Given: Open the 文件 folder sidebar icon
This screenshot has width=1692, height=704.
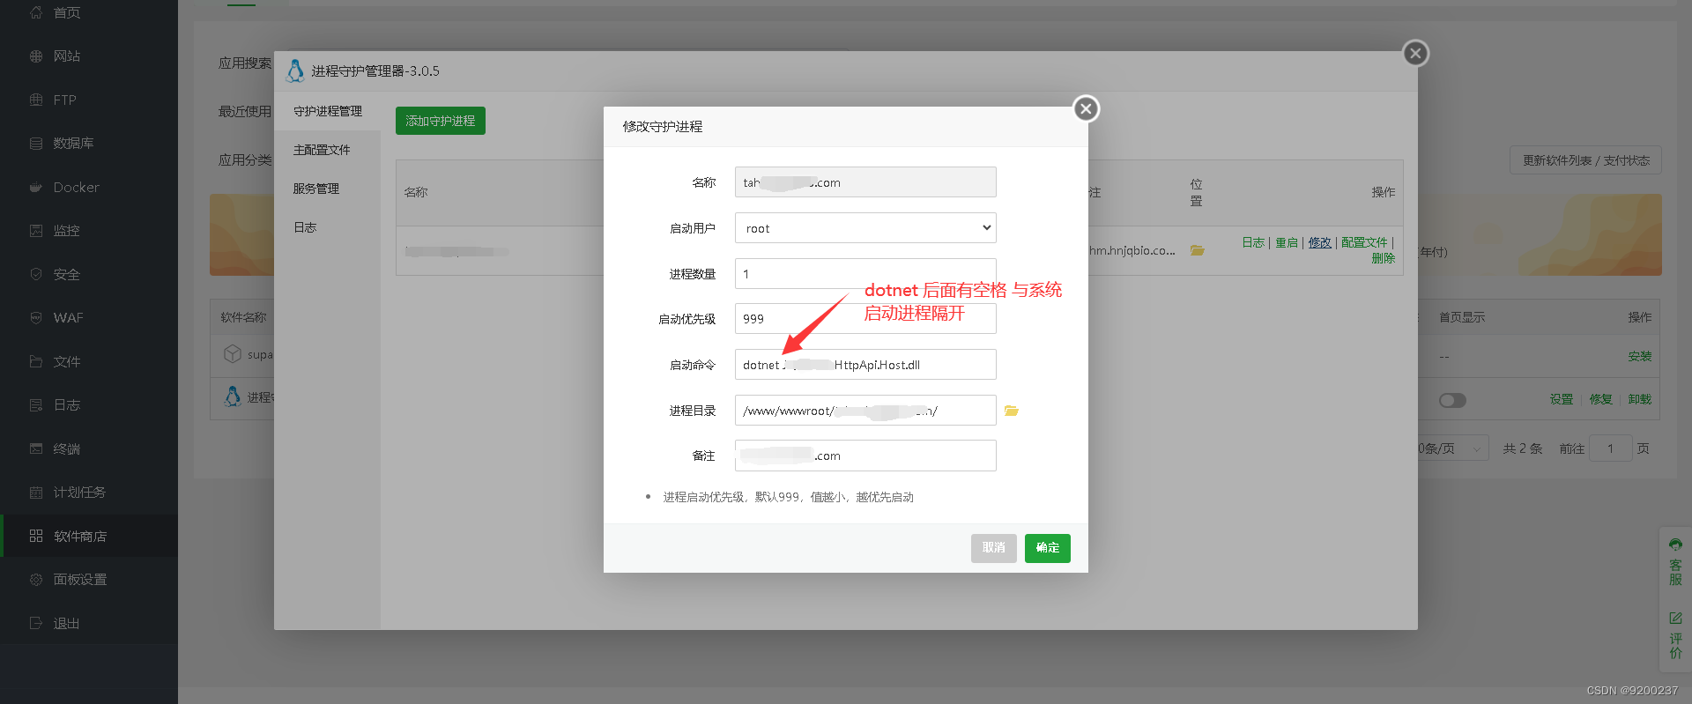Looking at the screenshot, I should [36, 361].
